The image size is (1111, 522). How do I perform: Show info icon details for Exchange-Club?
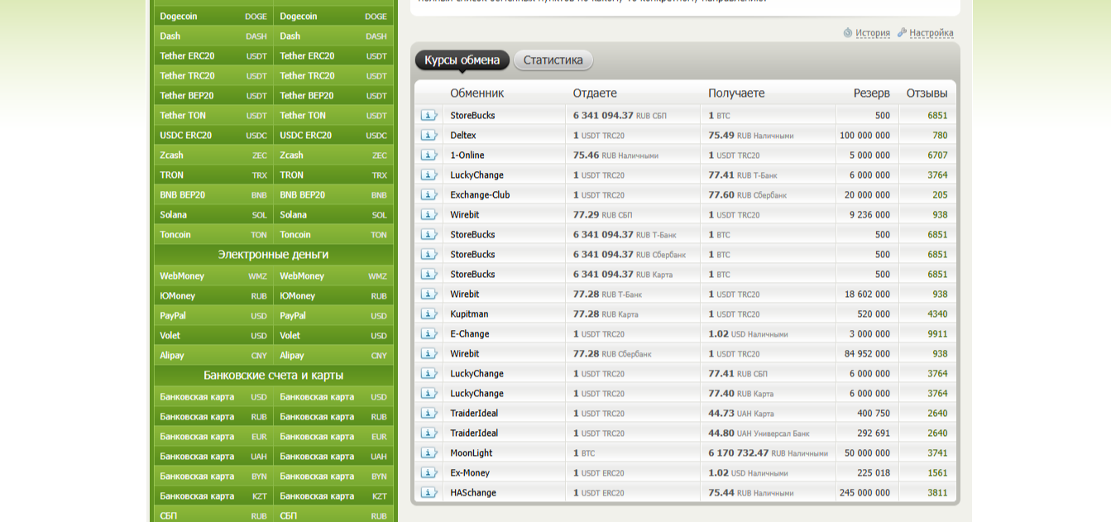tap(429, 194)
